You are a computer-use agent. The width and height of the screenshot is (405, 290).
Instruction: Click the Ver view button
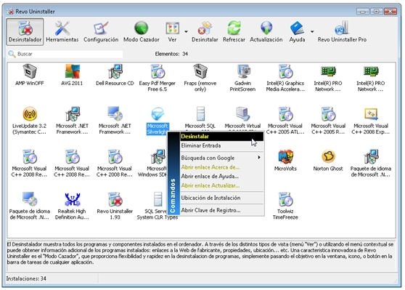173,32
